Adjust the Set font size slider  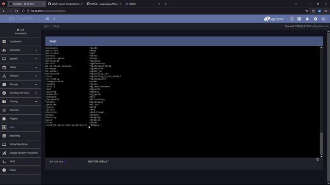pyautogui.click(x=65, y=162)
